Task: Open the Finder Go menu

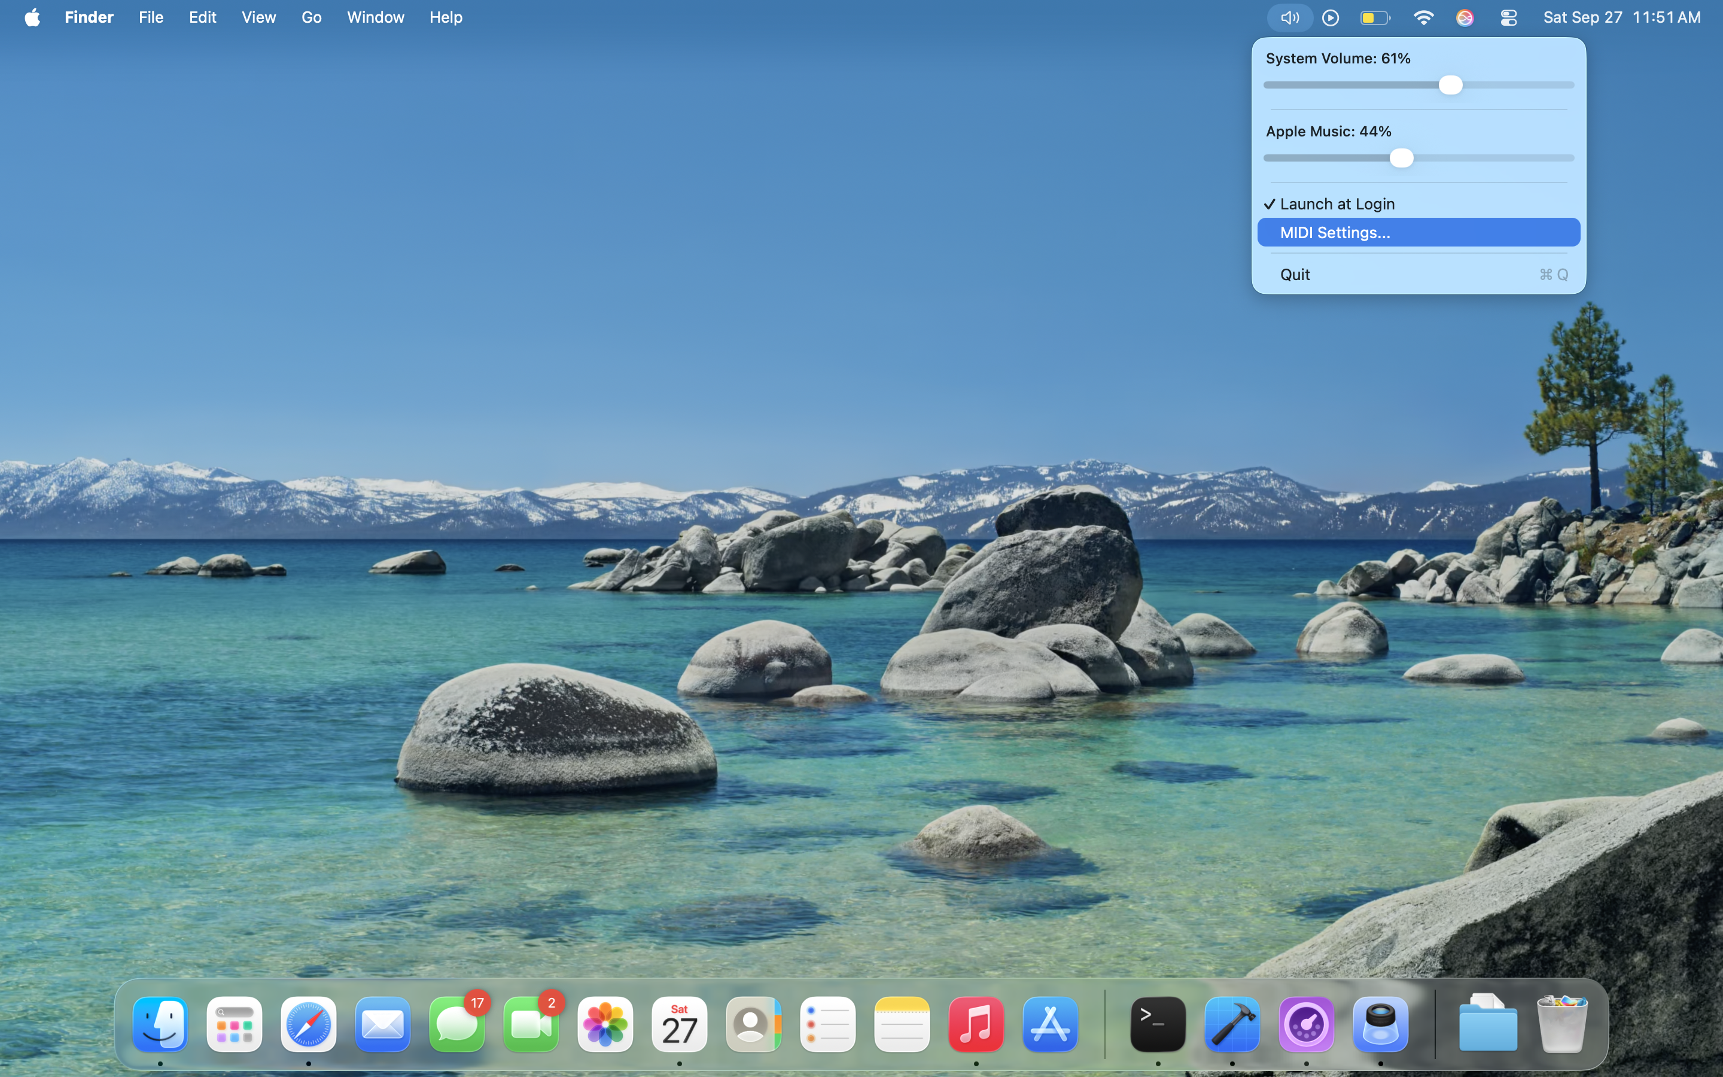Action: coord(311,18)
